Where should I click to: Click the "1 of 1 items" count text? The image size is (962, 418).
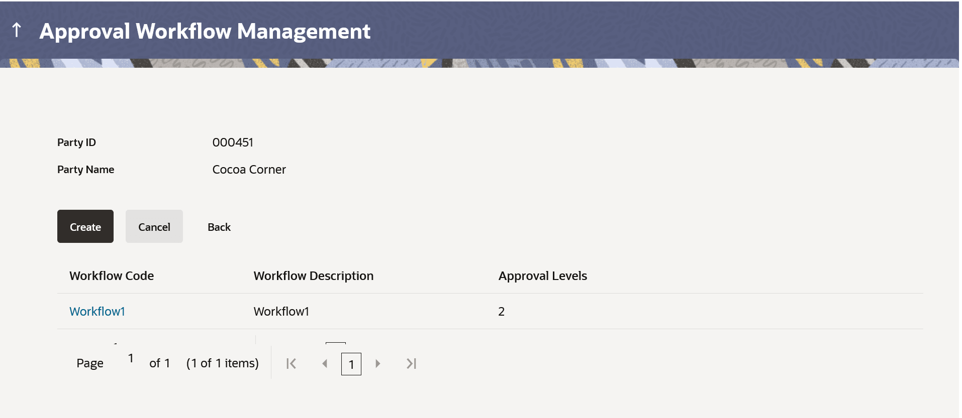coord(222,363)
